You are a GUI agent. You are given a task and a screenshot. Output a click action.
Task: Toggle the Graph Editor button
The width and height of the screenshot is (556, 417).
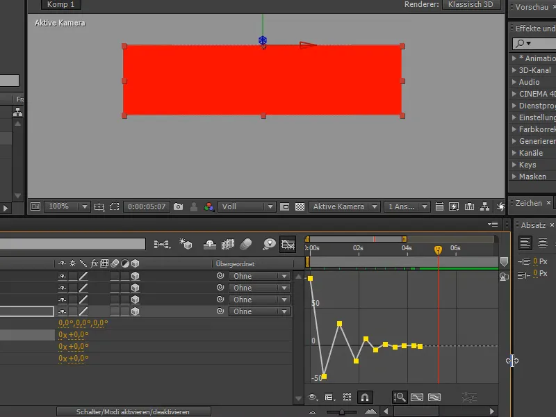coord(288,245)
